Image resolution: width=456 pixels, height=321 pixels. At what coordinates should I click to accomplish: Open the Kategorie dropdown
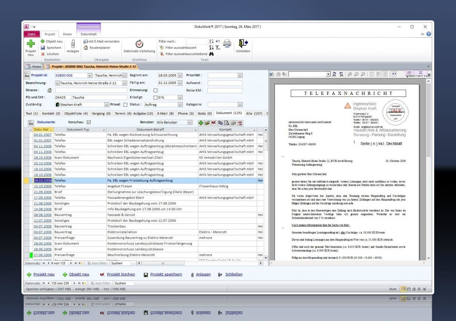(240, 105)
